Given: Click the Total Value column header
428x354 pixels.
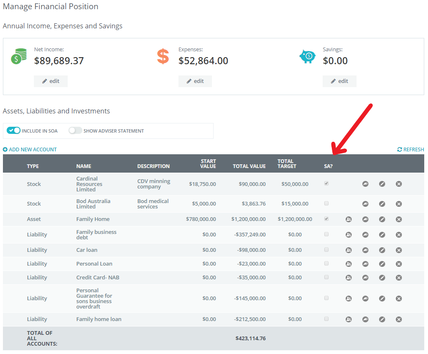Looking at the screenshot, I should (249, 166).
